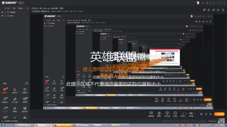The height and width of the screenshot is (127, 227).
Task: Click the live preview canvas
Action: coord(128,62)
